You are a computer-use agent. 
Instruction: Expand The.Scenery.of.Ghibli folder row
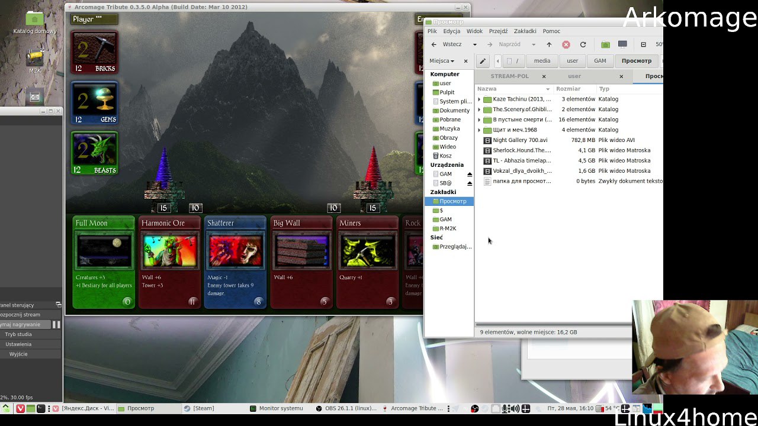click(479, 109)
